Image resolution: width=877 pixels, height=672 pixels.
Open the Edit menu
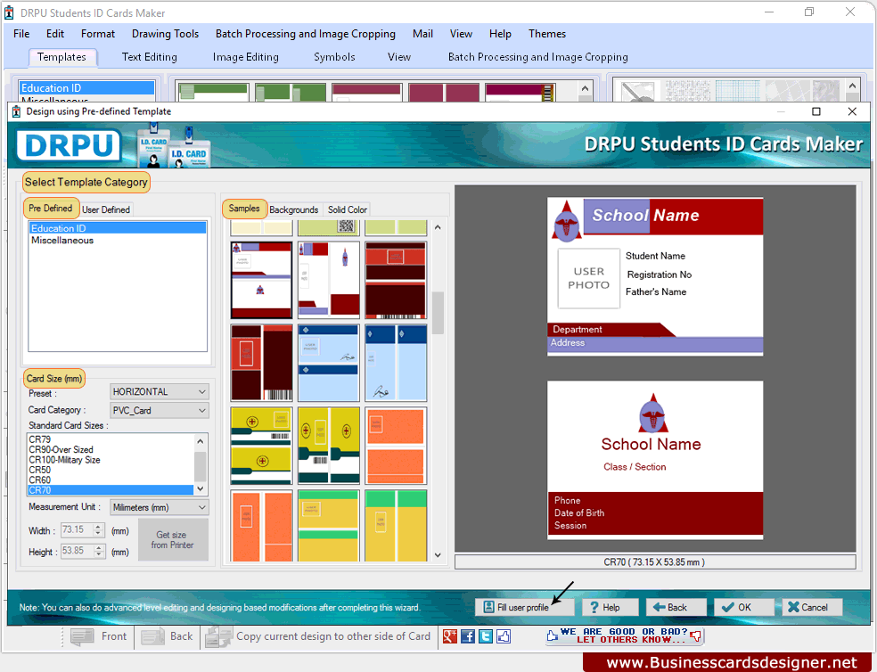pos(55,34)
